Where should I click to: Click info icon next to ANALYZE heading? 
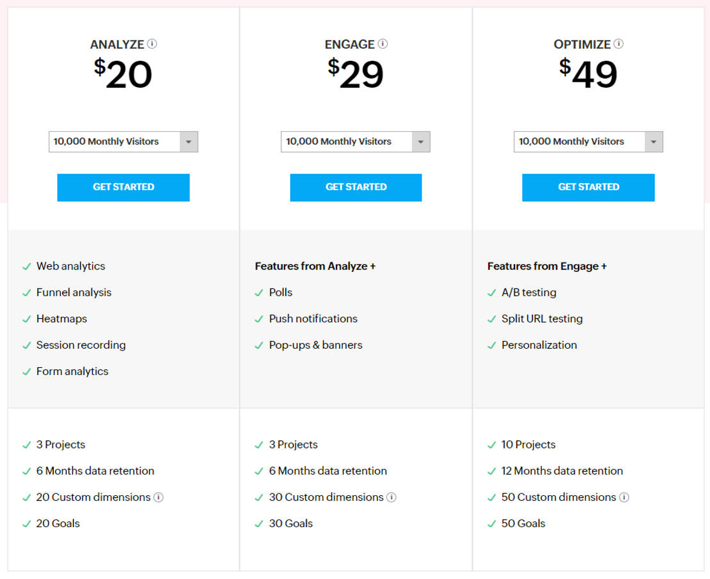coord(152,44)
